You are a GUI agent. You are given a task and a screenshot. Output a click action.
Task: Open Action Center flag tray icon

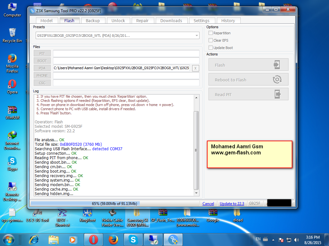pos(281,240)
